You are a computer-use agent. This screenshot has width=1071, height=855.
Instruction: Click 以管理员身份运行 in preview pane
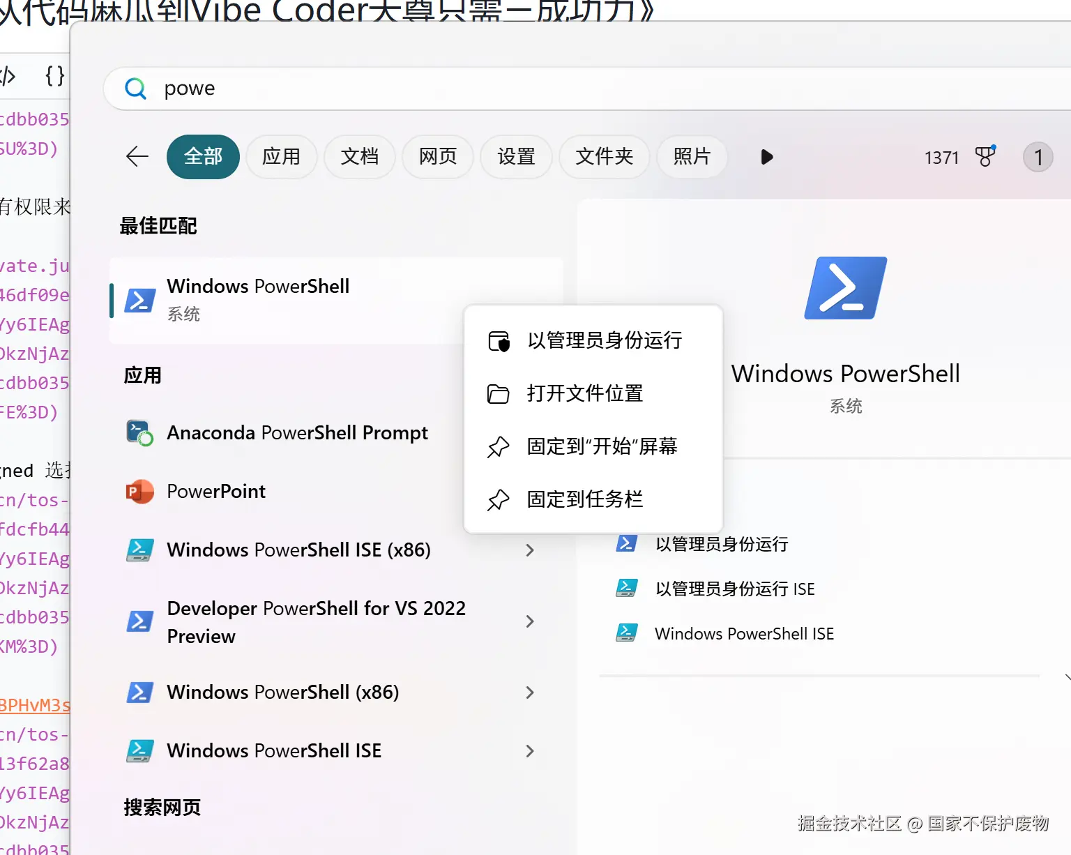722,545
